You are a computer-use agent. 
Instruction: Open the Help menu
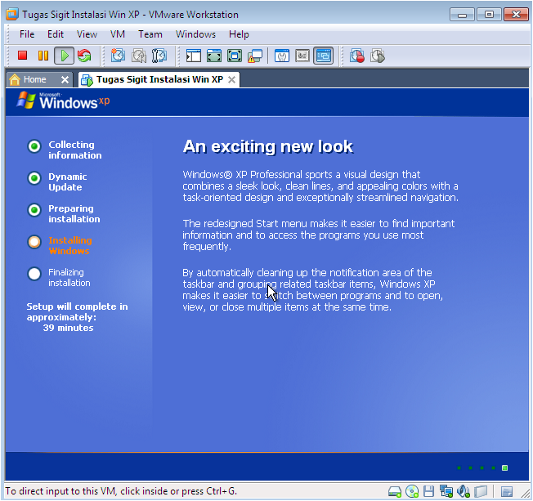coord(239,34)
